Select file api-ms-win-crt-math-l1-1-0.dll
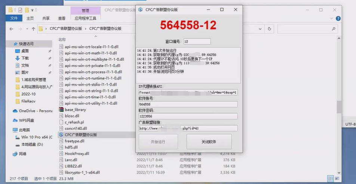 pyautogui.click(x=91, y=53)
